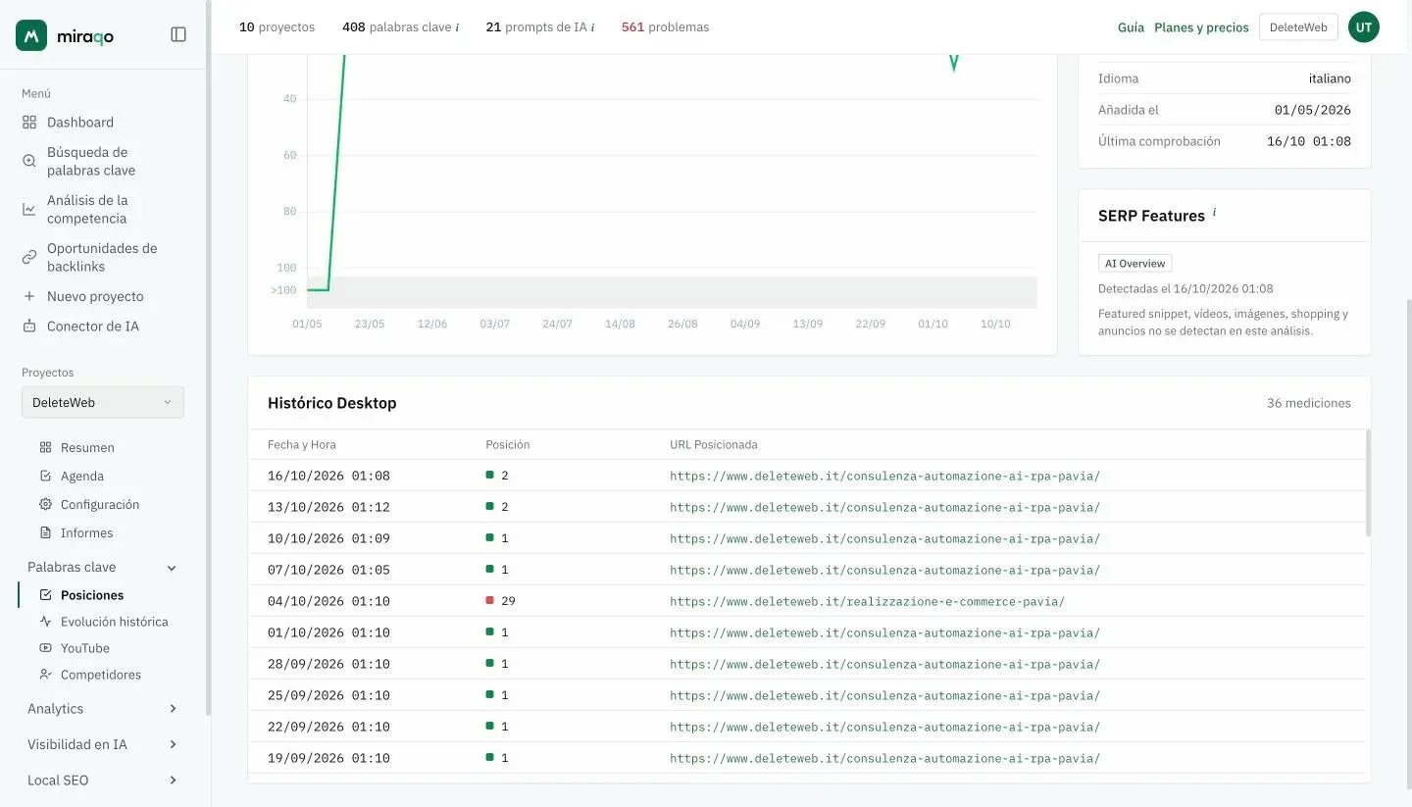The height and width of the screenshot is (807, 1412).
Task: Collapse the sidebar panel toggle icon
Action: pyautogui.click(x=178, y=34)
